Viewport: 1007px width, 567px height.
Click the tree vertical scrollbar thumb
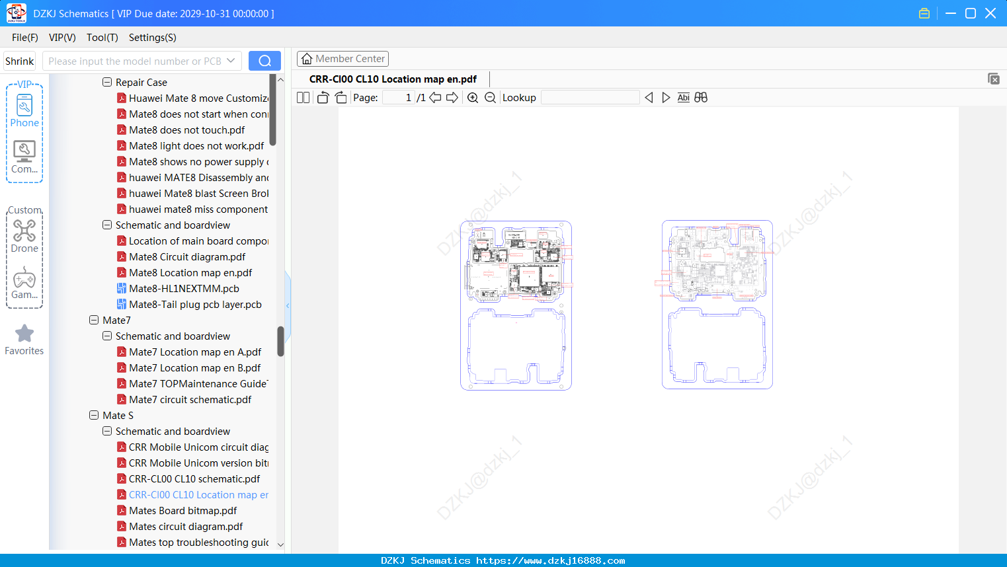pos(280,341)
